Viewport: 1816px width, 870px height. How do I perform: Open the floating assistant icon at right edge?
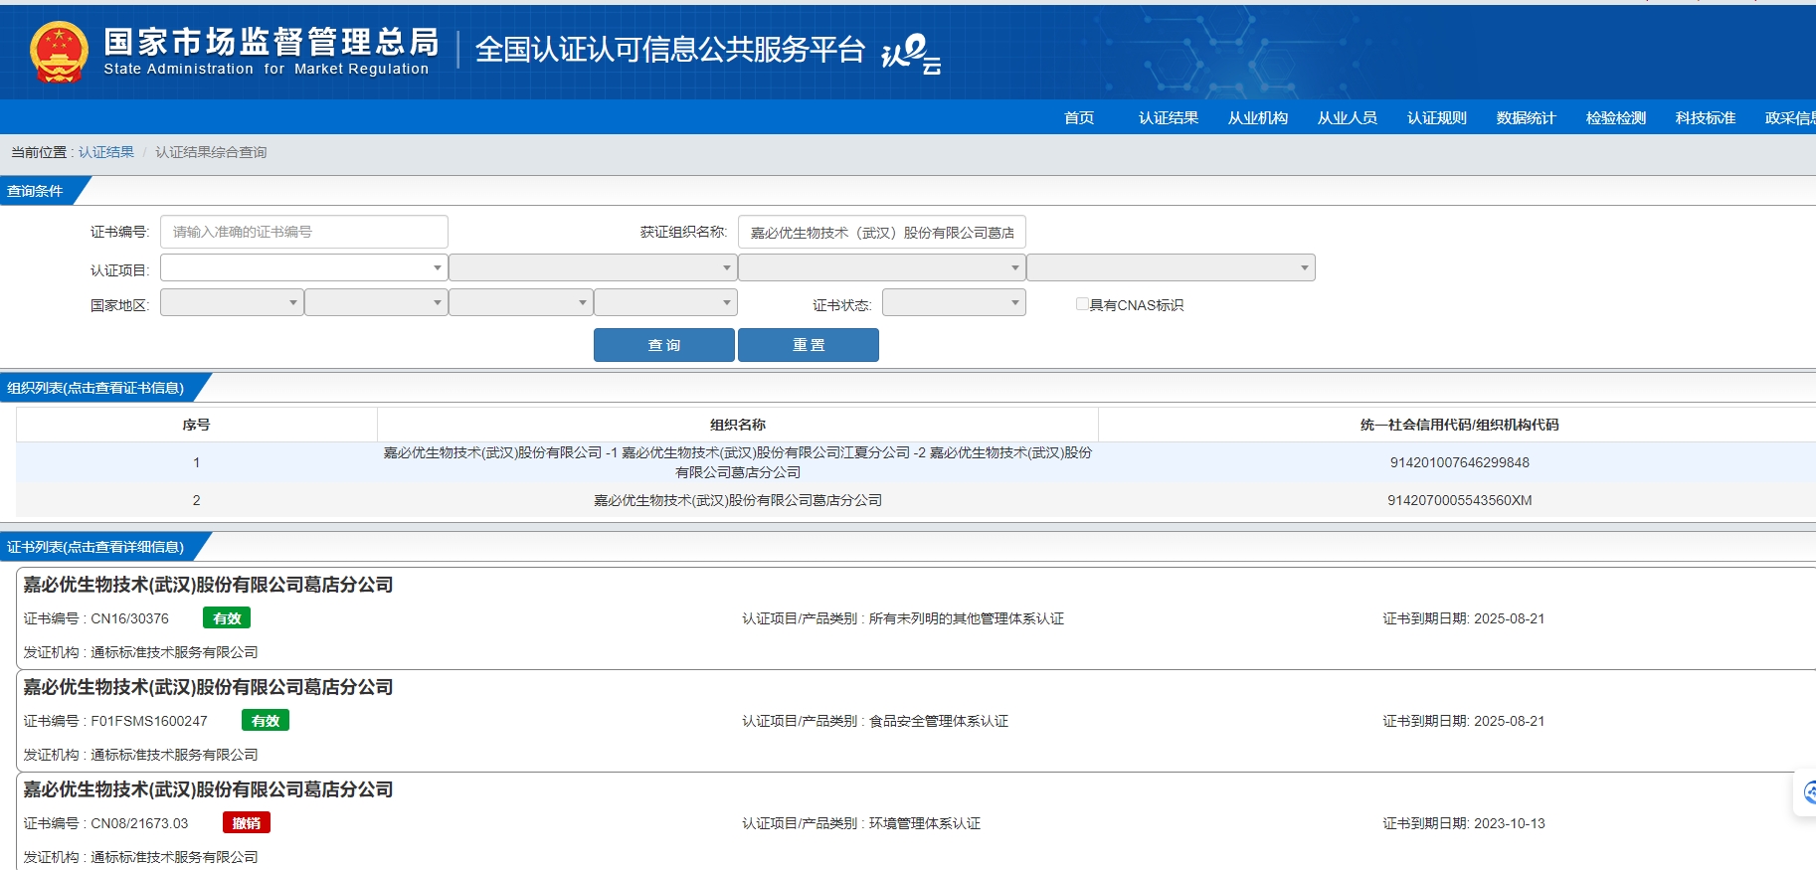1808,792
